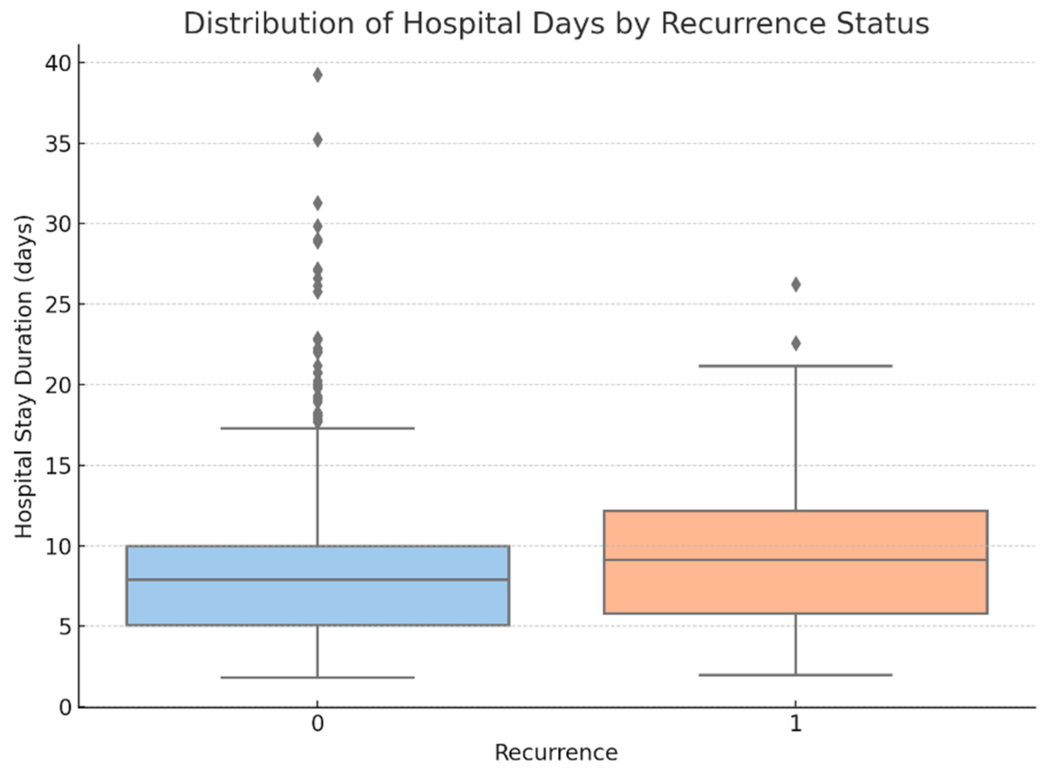Click the y-axis tick label "40"
This screenshot has width=1048, height=777.
click(58, 62)
